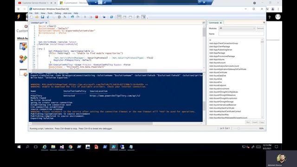Open the View menu

[43, 13]
